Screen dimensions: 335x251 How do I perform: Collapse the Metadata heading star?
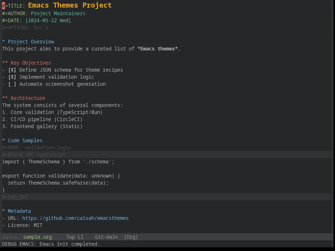[4, 211]
